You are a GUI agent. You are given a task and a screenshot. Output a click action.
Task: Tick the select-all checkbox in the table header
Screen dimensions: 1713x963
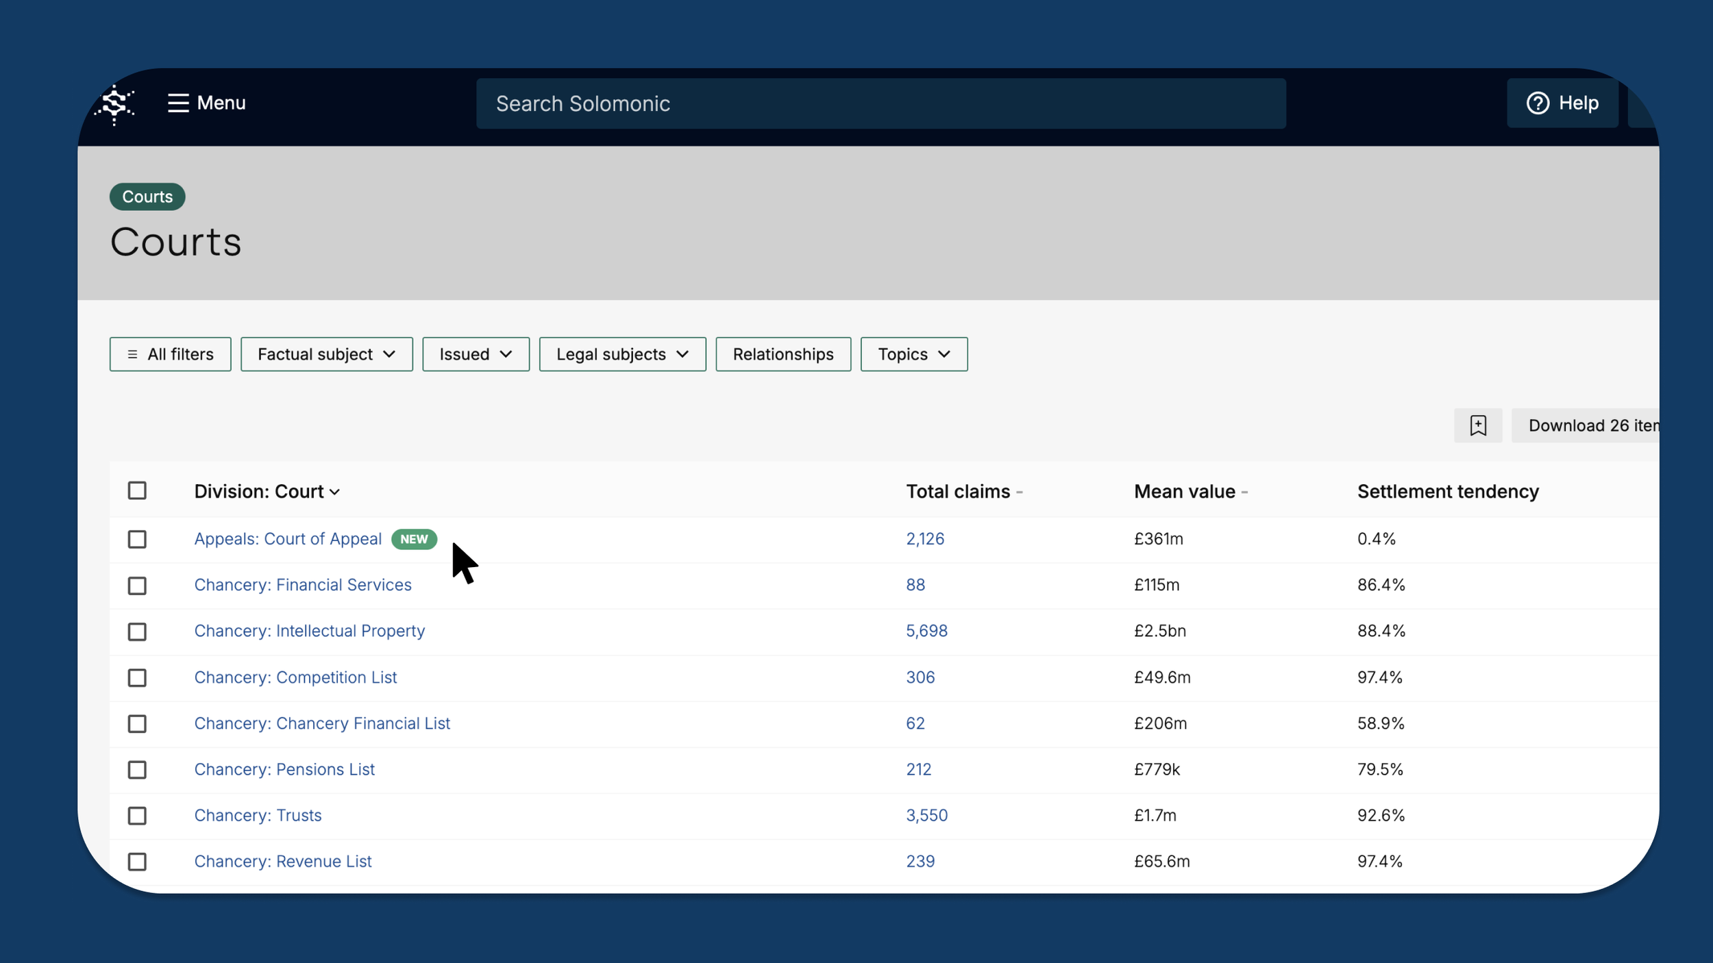point(137,490)
